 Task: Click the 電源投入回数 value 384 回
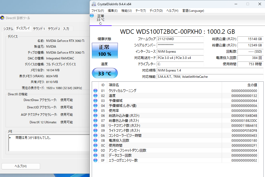tap(251, 58)
